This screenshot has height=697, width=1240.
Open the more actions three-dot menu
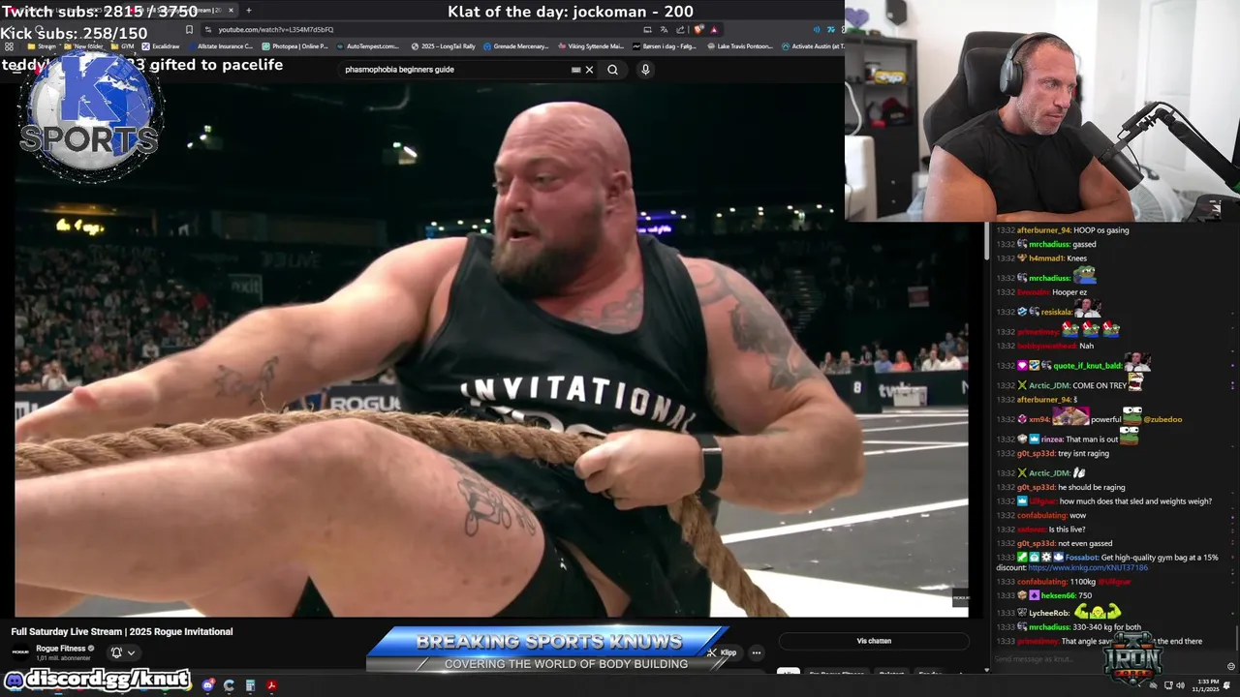[x=757, y=652]
